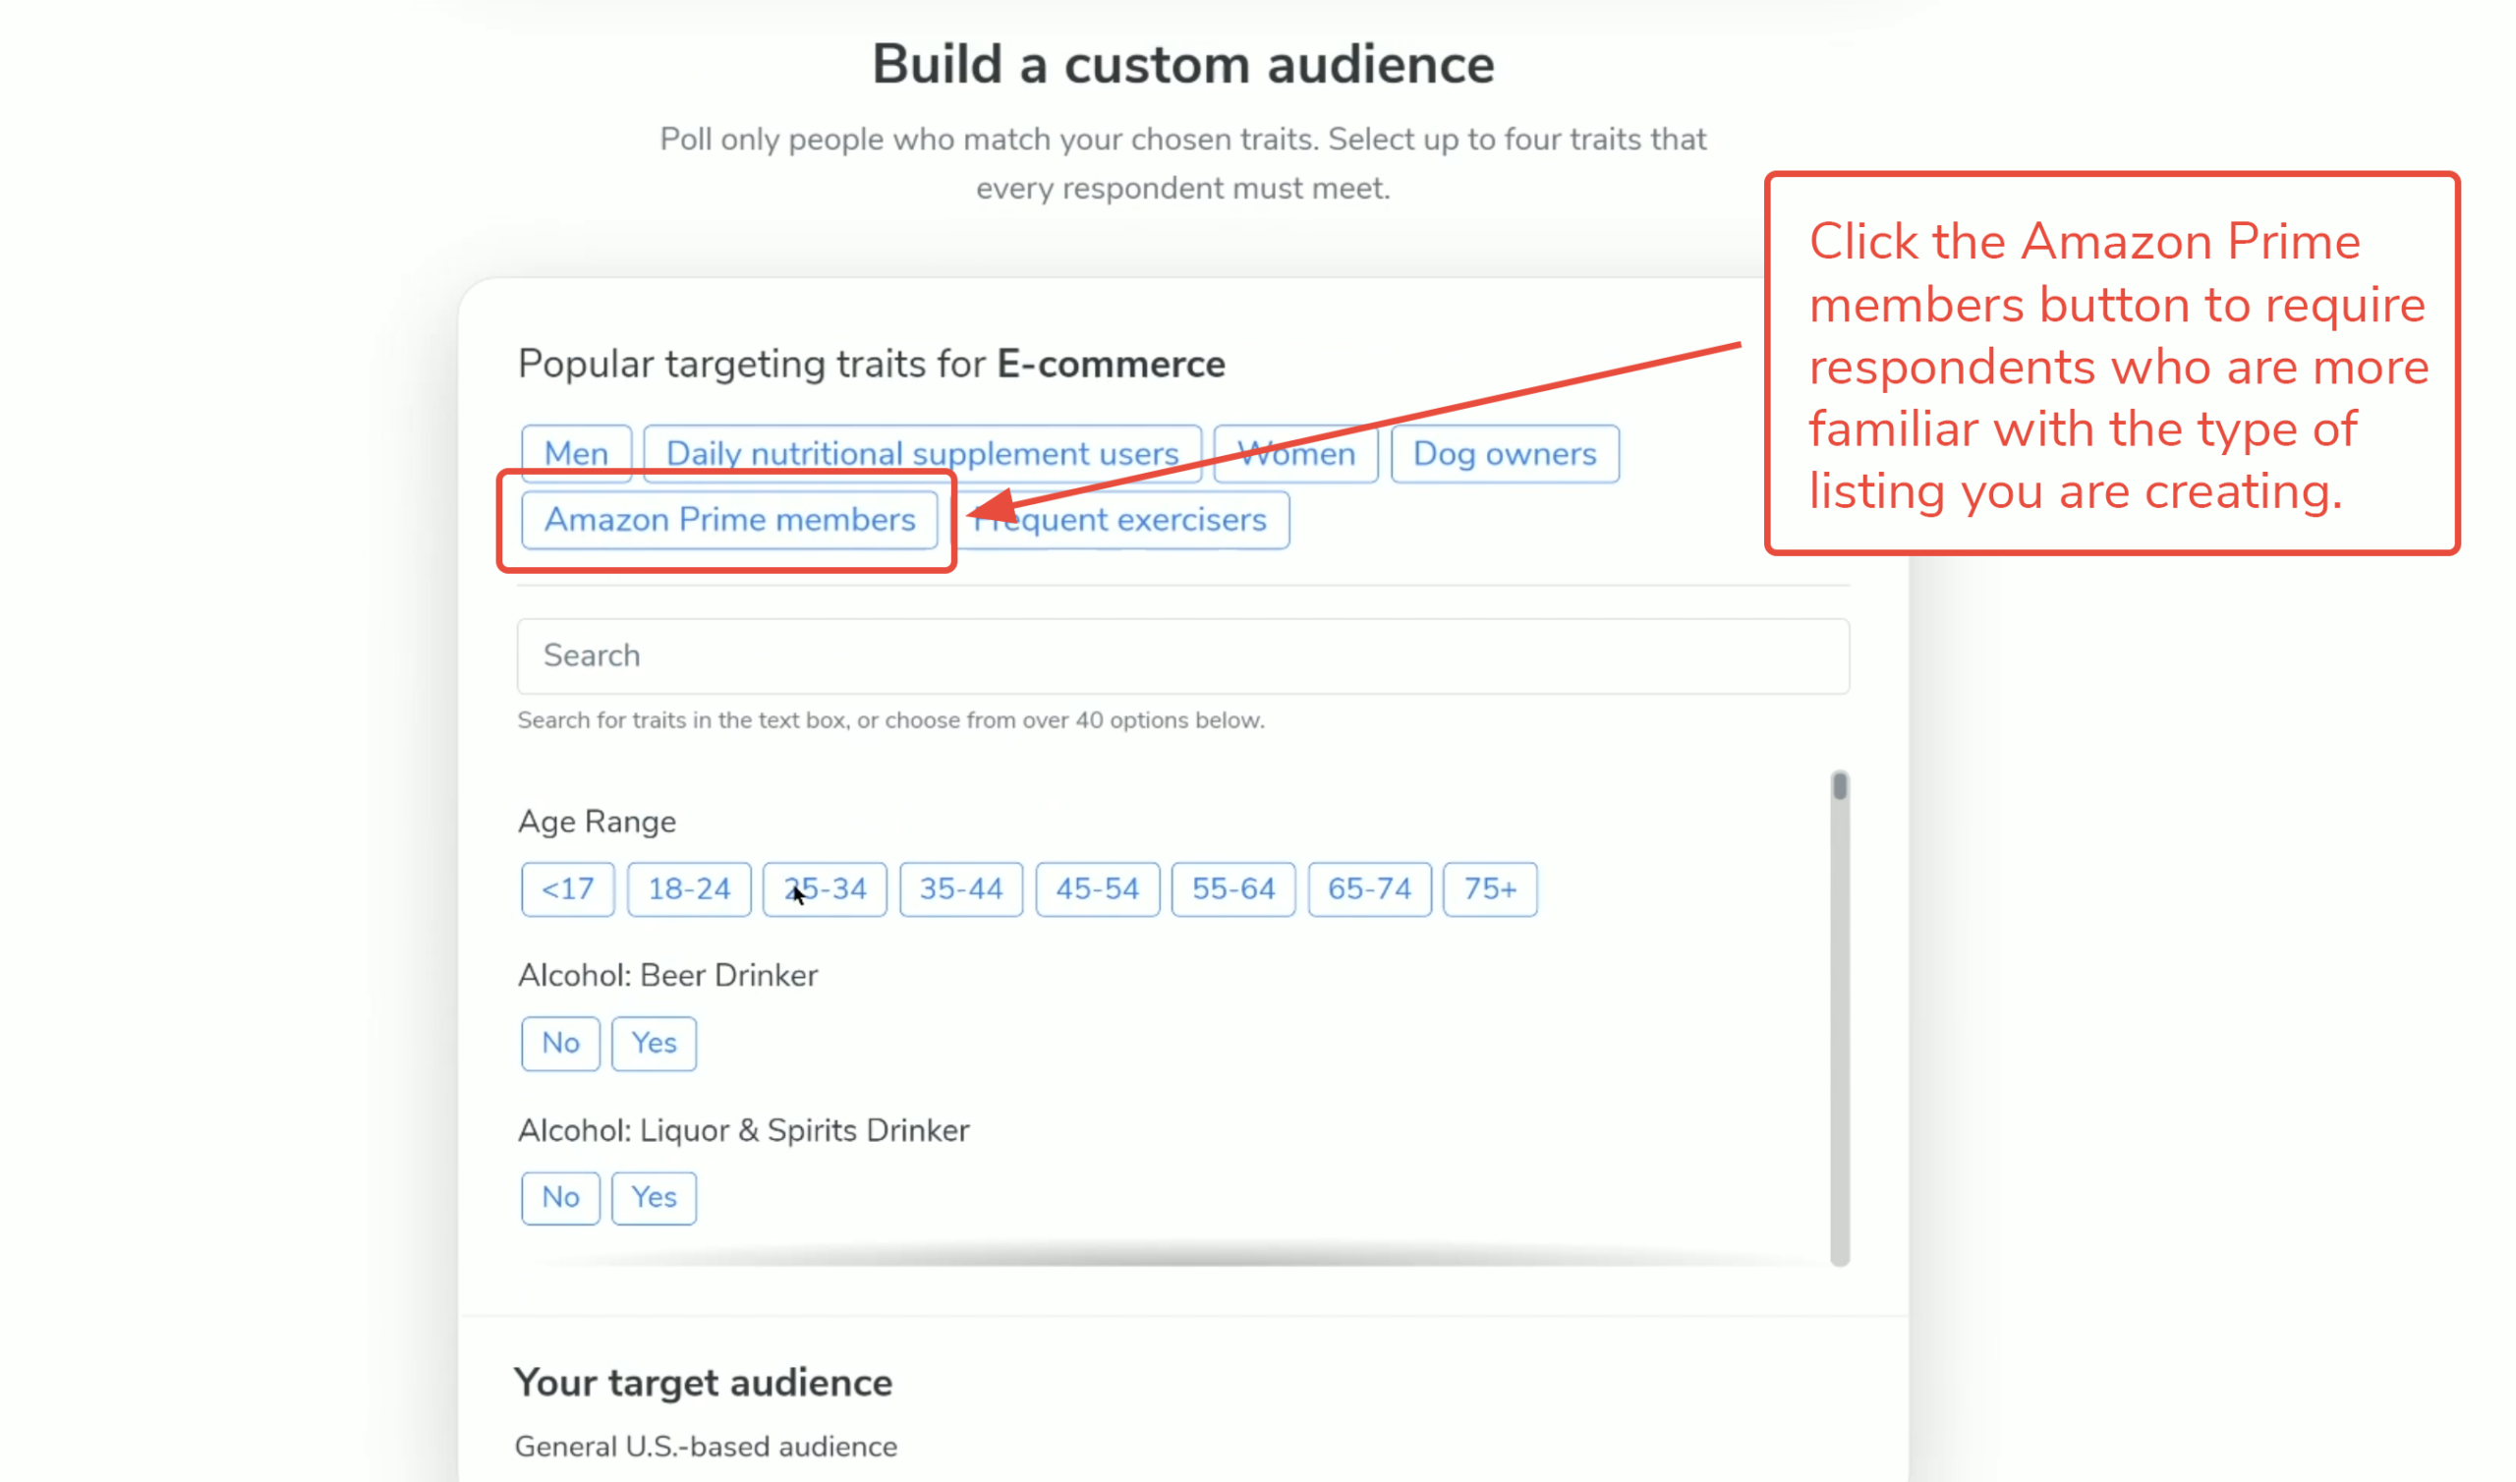
Task: Click the traits list scrollbar thumb
Action: point(1839,787)
